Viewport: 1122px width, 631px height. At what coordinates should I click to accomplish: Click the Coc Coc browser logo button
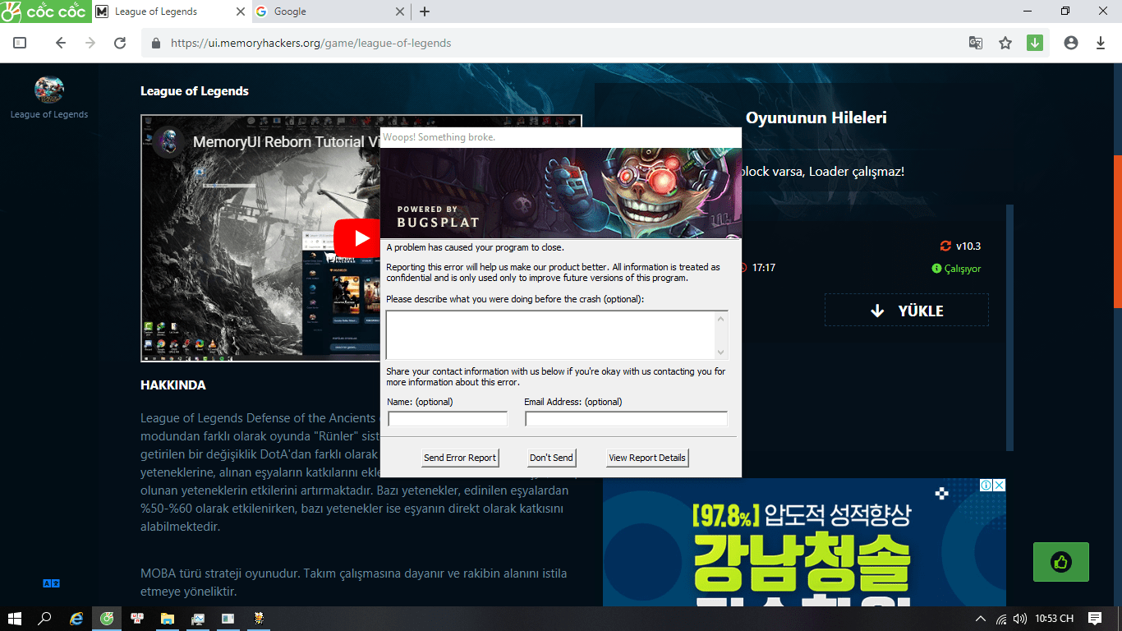[44, 12]
